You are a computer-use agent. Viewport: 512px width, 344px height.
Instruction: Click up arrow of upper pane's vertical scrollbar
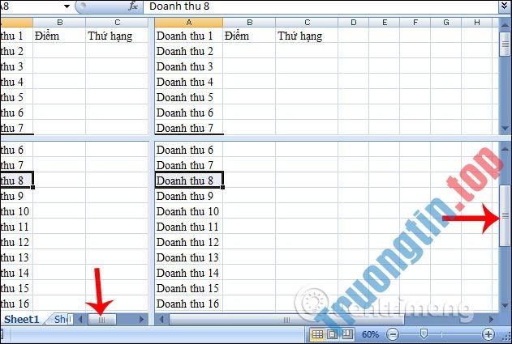pos(505,25)
